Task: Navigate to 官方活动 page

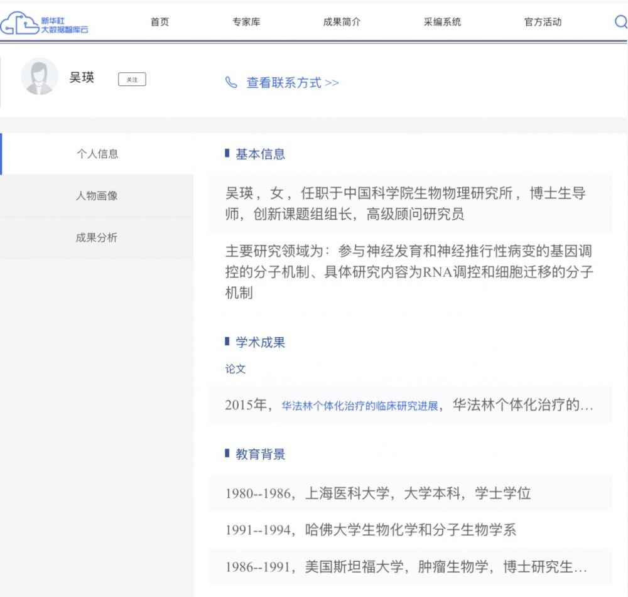Action: (543, 22)
